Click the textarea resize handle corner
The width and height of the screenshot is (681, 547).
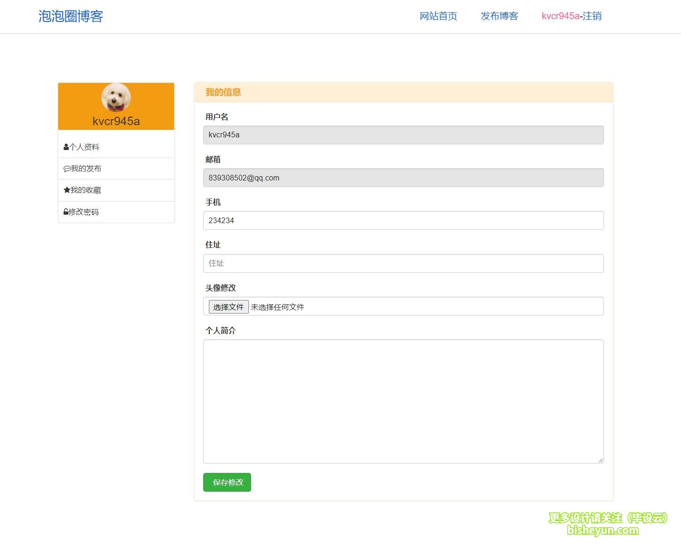tap(600, 460)
